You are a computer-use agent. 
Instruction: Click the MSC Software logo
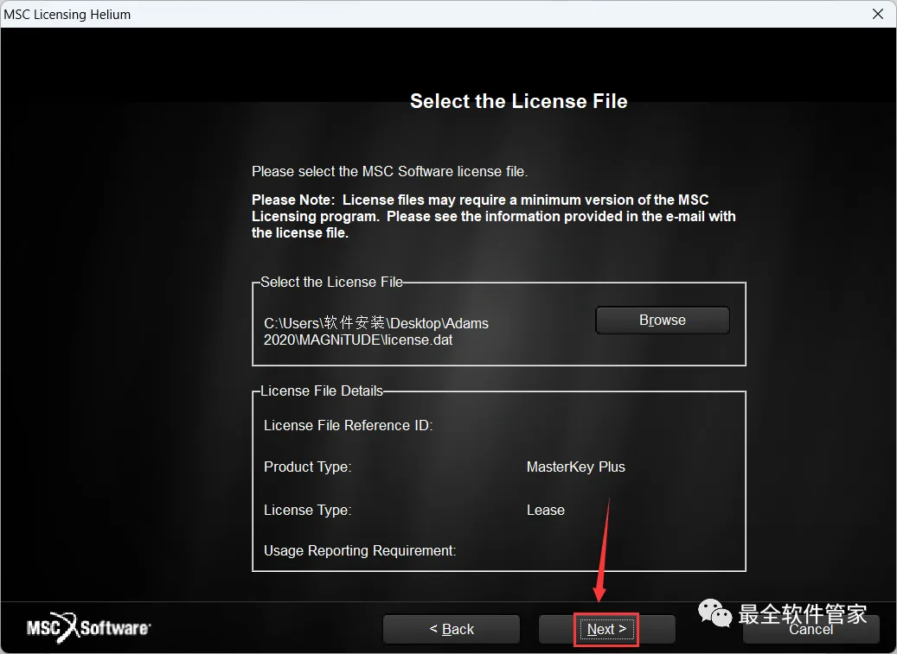(89, 628)
